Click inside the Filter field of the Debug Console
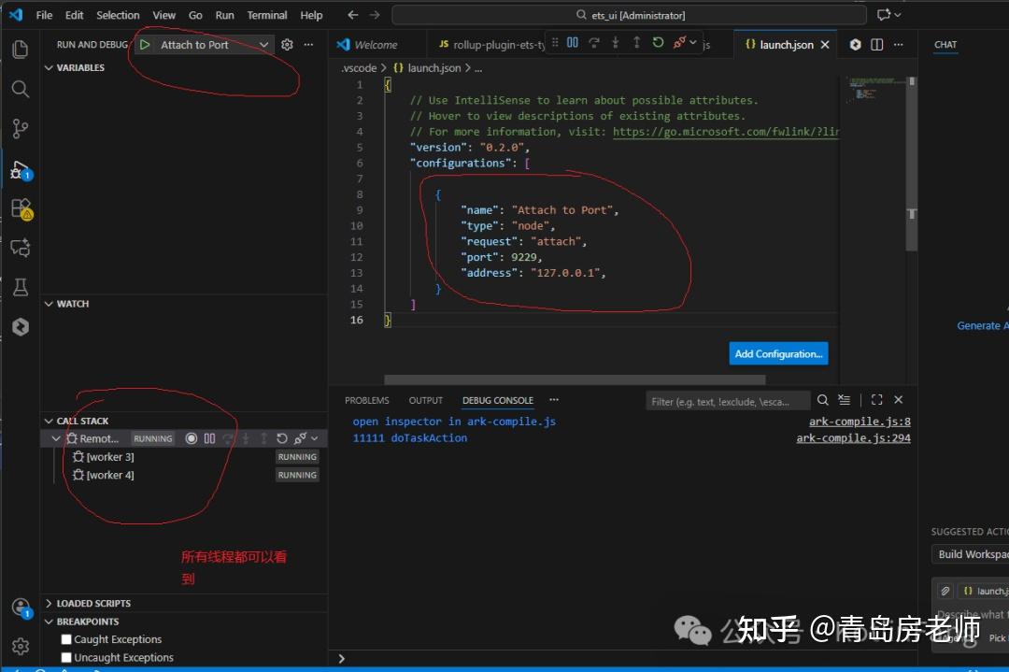 coord(729,400)
